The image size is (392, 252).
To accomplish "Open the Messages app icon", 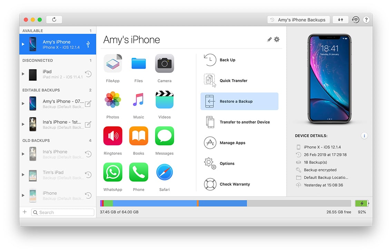I will click(x=165, y=136).
